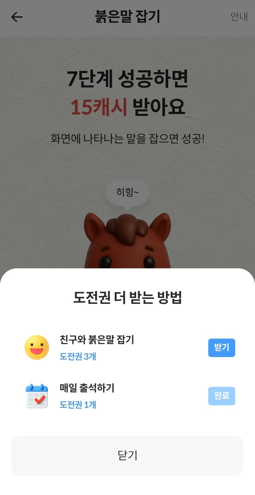The height and width of the screenshot is (495, 255).
Task: Tap the 도전권 3개 reward text
Action: 78,356
